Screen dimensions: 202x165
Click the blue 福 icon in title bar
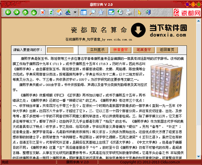pyautogui.click(x=187, y=5)
